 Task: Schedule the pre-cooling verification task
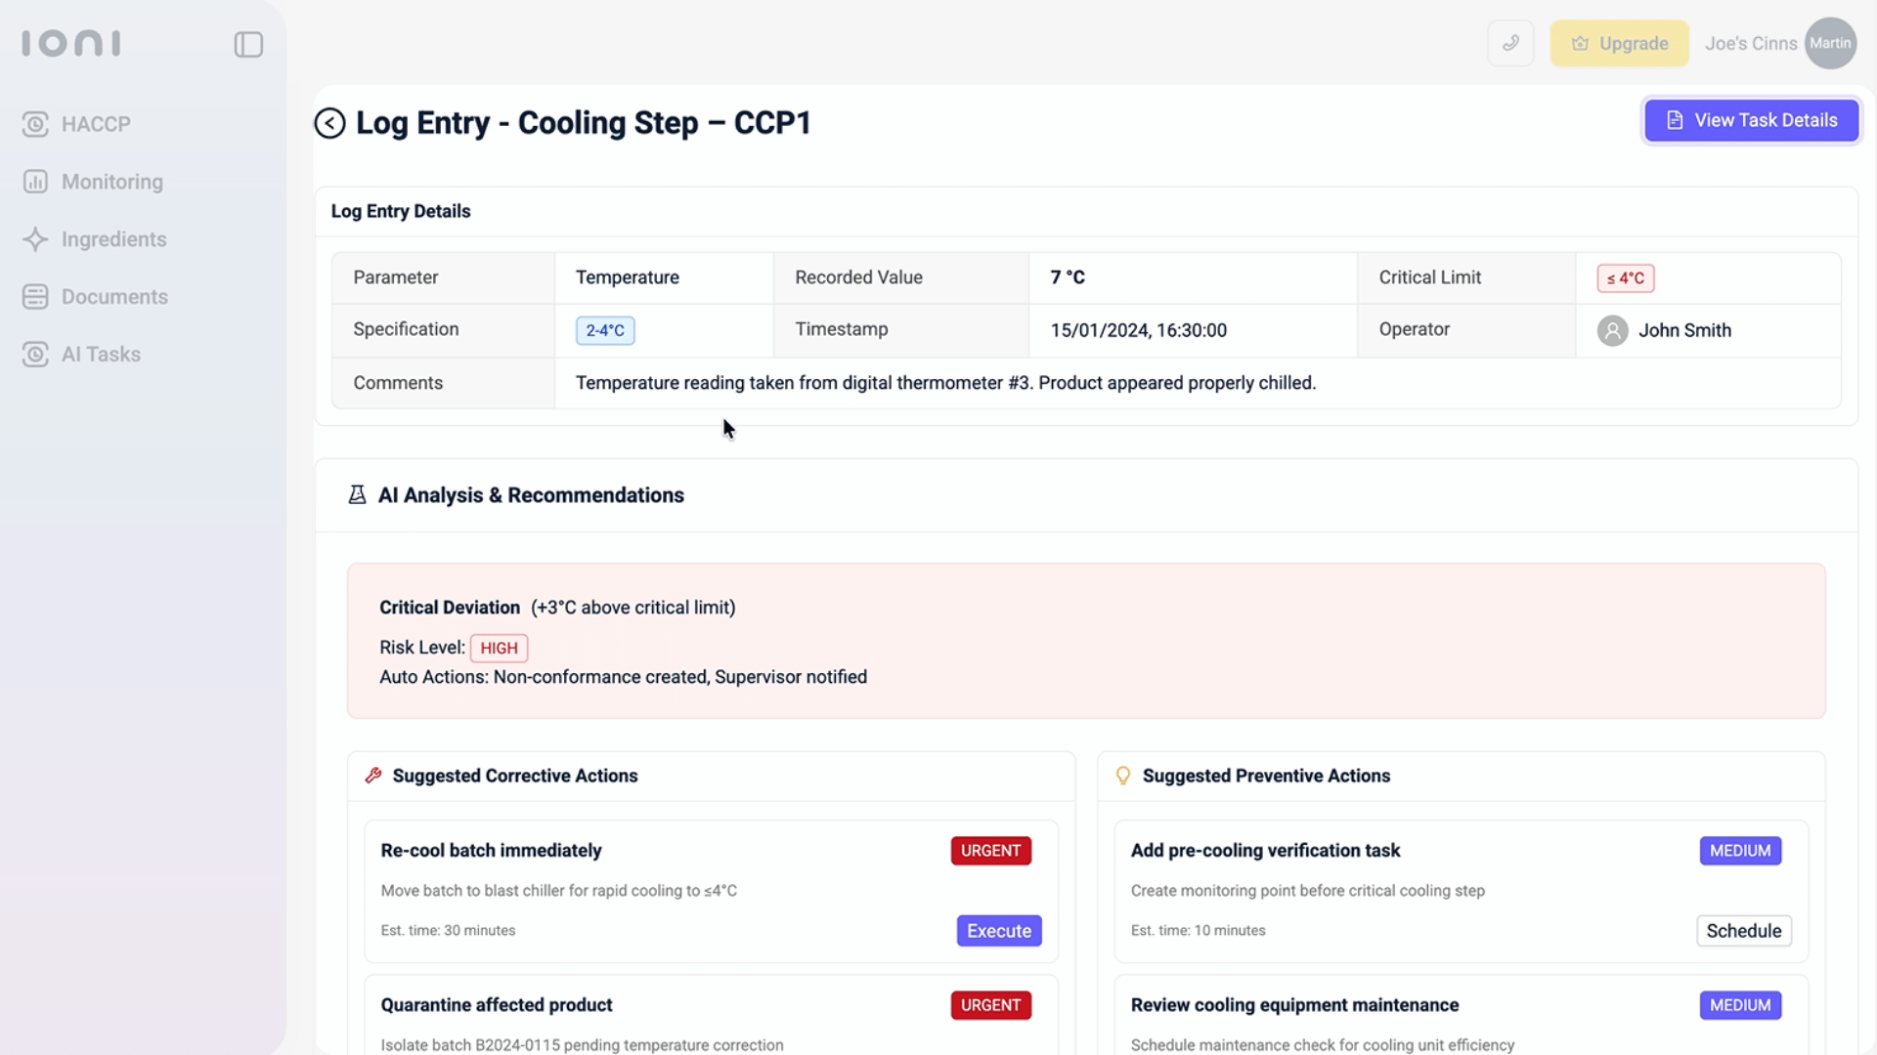click(1743, 931)
